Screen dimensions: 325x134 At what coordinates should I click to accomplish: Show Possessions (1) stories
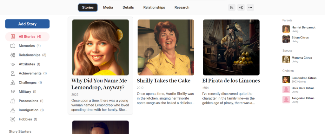click(27, 101)
